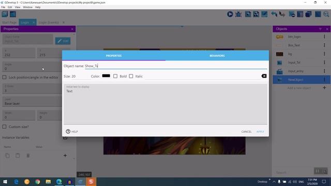The width and height of the screenshot is (331, 186).
Task: Click the orange S app in taskbar
Action: (91, 181)
